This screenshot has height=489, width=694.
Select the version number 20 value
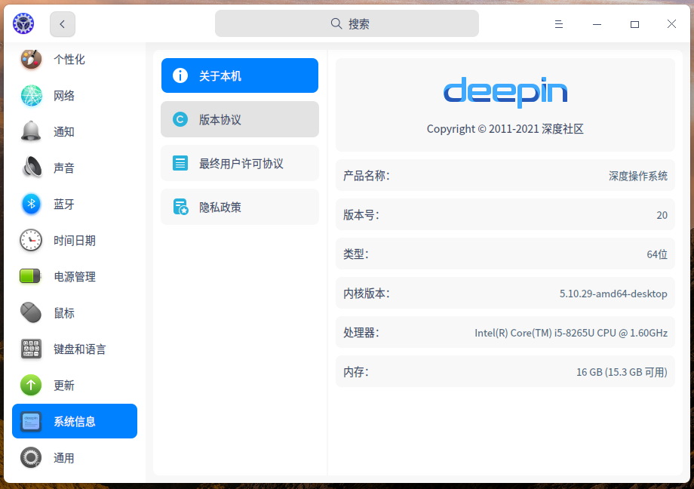[662, 215]
